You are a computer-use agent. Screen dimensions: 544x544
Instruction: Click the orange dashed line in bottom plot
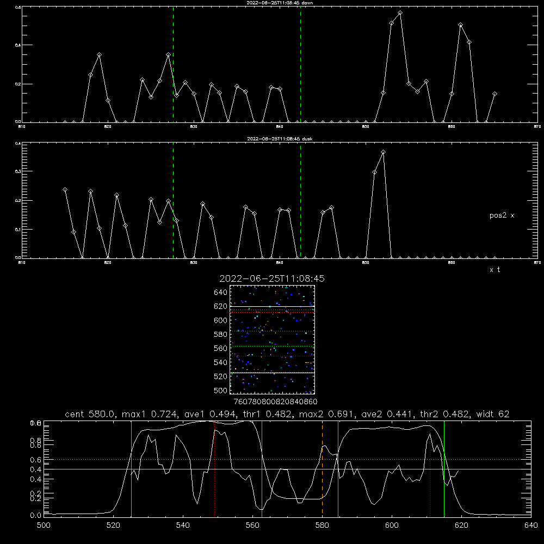(x=322, y=468)
